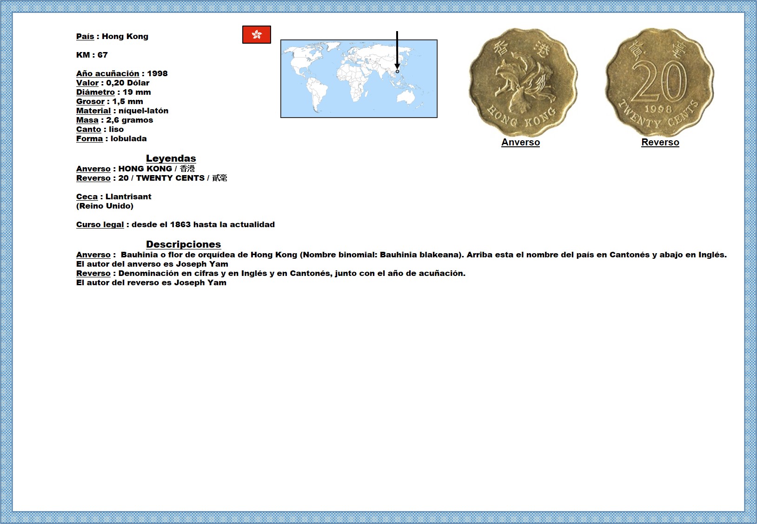Click the 'Masa : 2,6 gramos' line
The image size is (757, 524).
point(115,120)
